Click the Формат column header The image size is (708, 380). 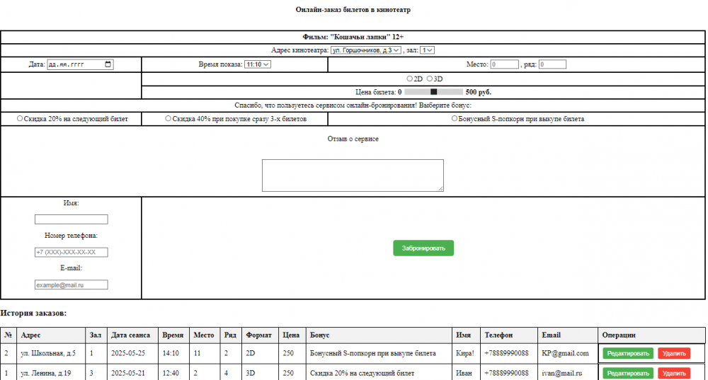(x=260, y=335)
